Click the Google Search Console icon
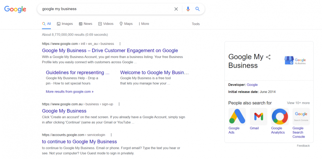322x159 pixels. pyautogui.click(x=301, y=116)
